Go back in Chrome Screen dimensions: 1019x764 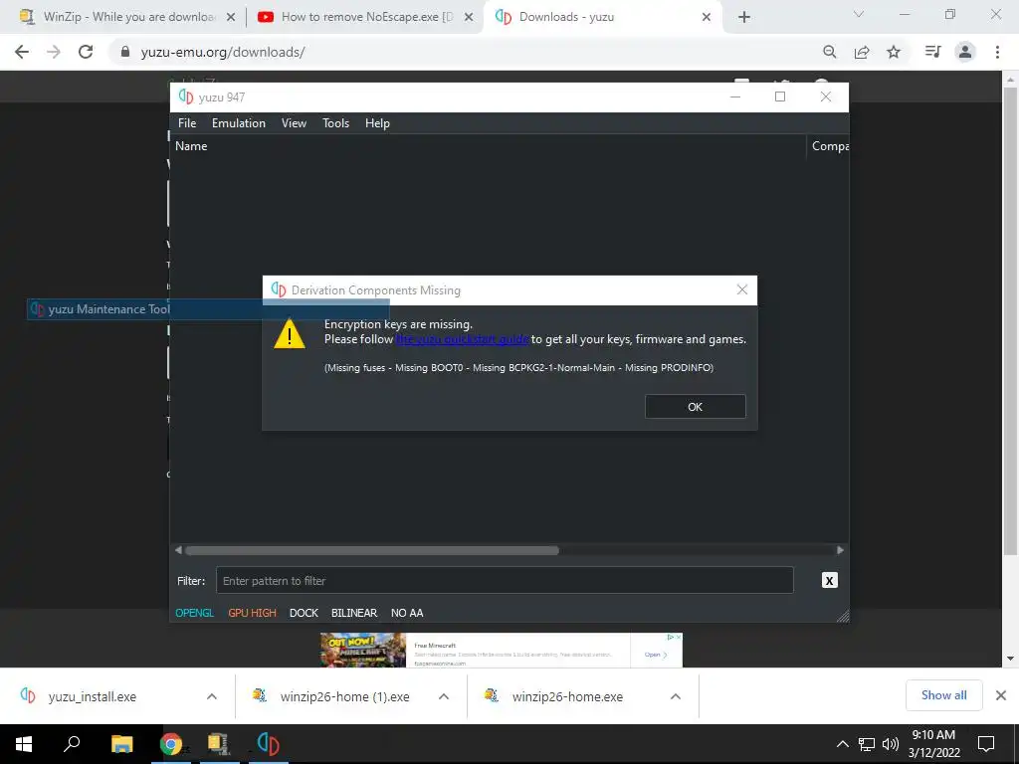coord(22,52)
